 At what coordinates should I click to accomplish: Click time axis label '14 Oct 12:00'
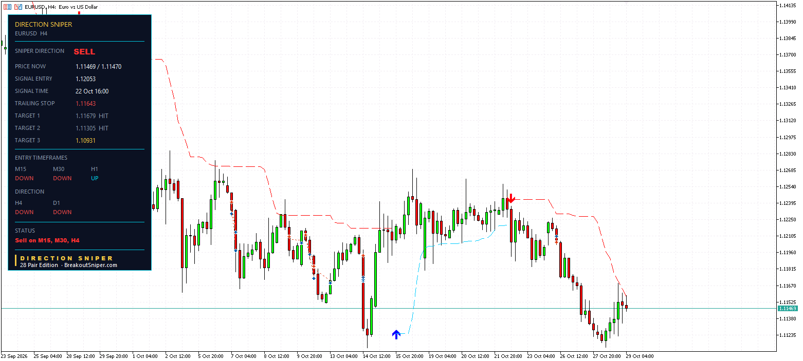pos(377,356)
